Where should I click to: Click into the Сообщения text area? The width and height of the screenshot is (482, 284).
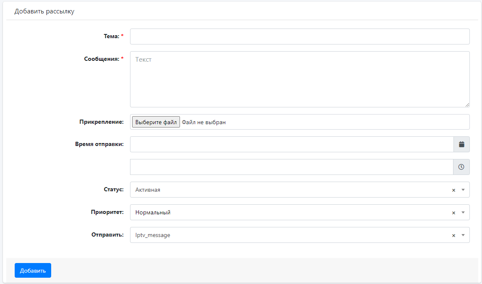tap(300, 79)
